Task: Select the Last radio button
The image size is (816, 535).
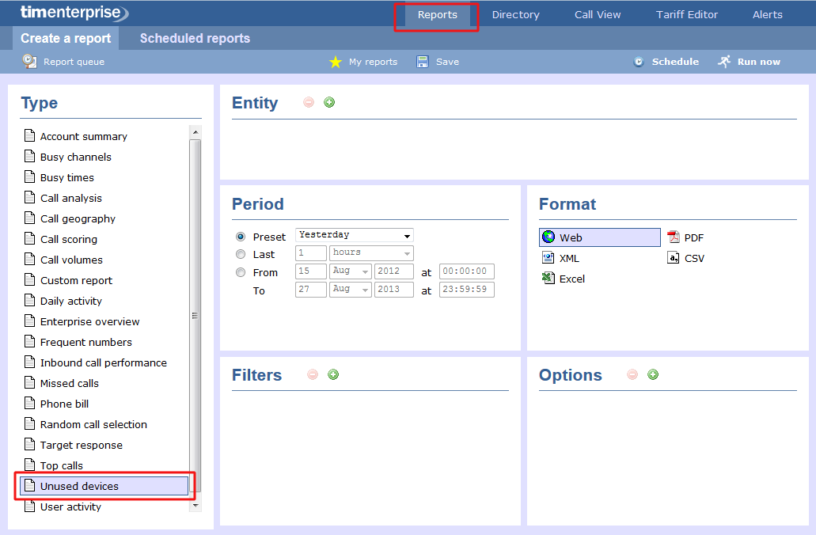Action: click(x=241, y=254)
